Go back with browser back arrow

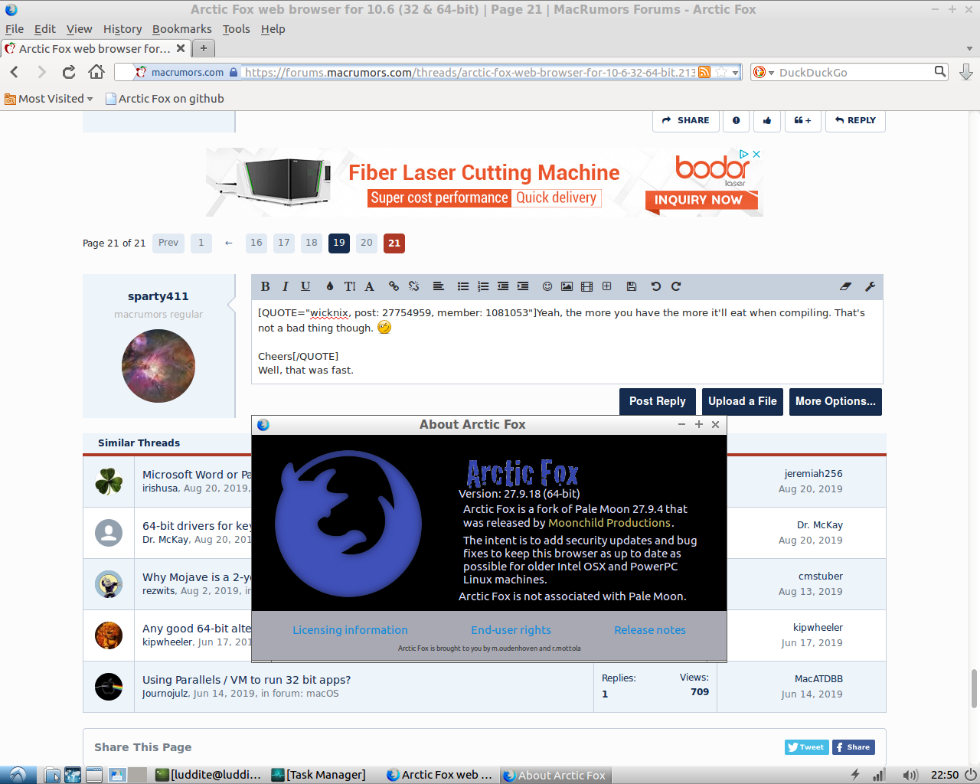(x=15, y=72)
